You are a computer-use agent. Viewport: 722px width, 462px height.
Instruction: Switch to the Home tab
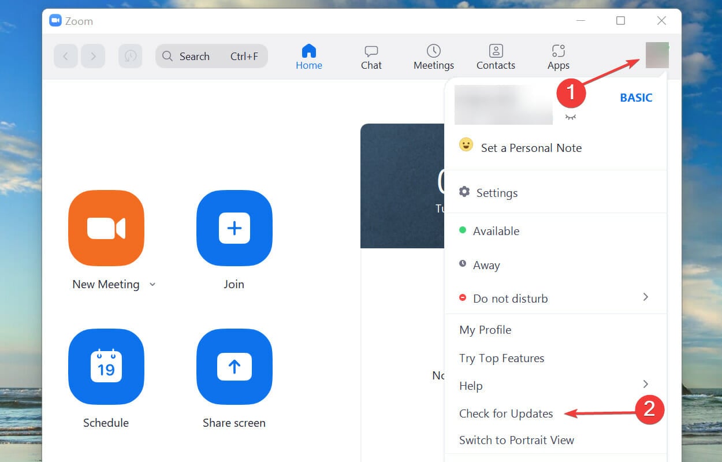(309, 57)
